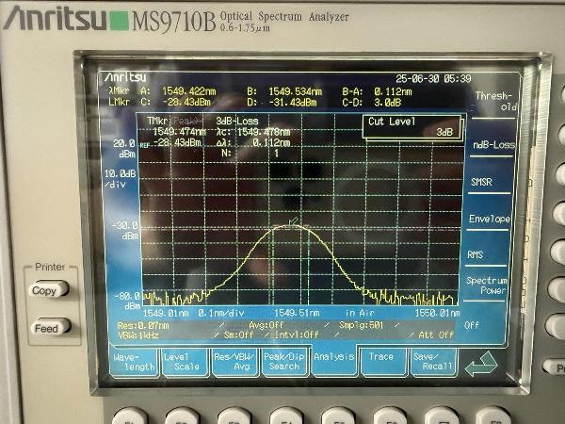
Task: Open the Save/Recall menu
Action: (x=433, y=362)
